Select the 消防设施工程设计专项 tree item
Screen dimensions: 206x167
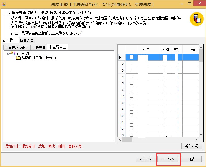(39, 58)
